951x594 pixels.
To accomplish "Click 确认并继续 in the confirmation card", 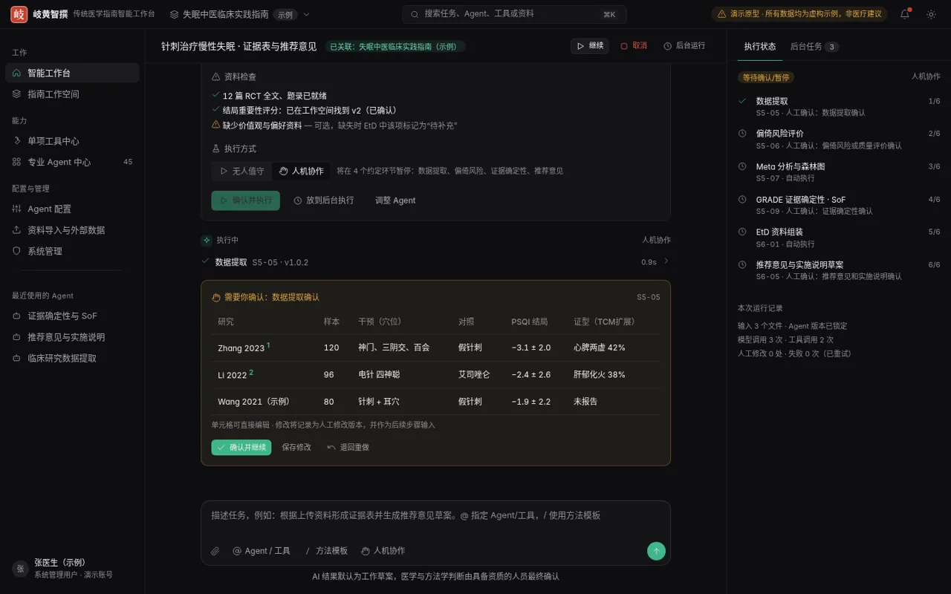I will (241, 448).
